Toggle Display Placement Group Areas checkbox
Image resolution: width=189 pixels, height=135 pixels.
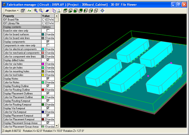(x=48, y=123)
